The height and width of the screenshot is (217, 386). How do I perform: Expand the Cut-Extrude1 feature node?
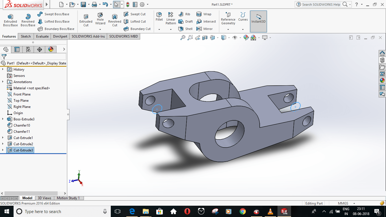(x=3, y=138)
